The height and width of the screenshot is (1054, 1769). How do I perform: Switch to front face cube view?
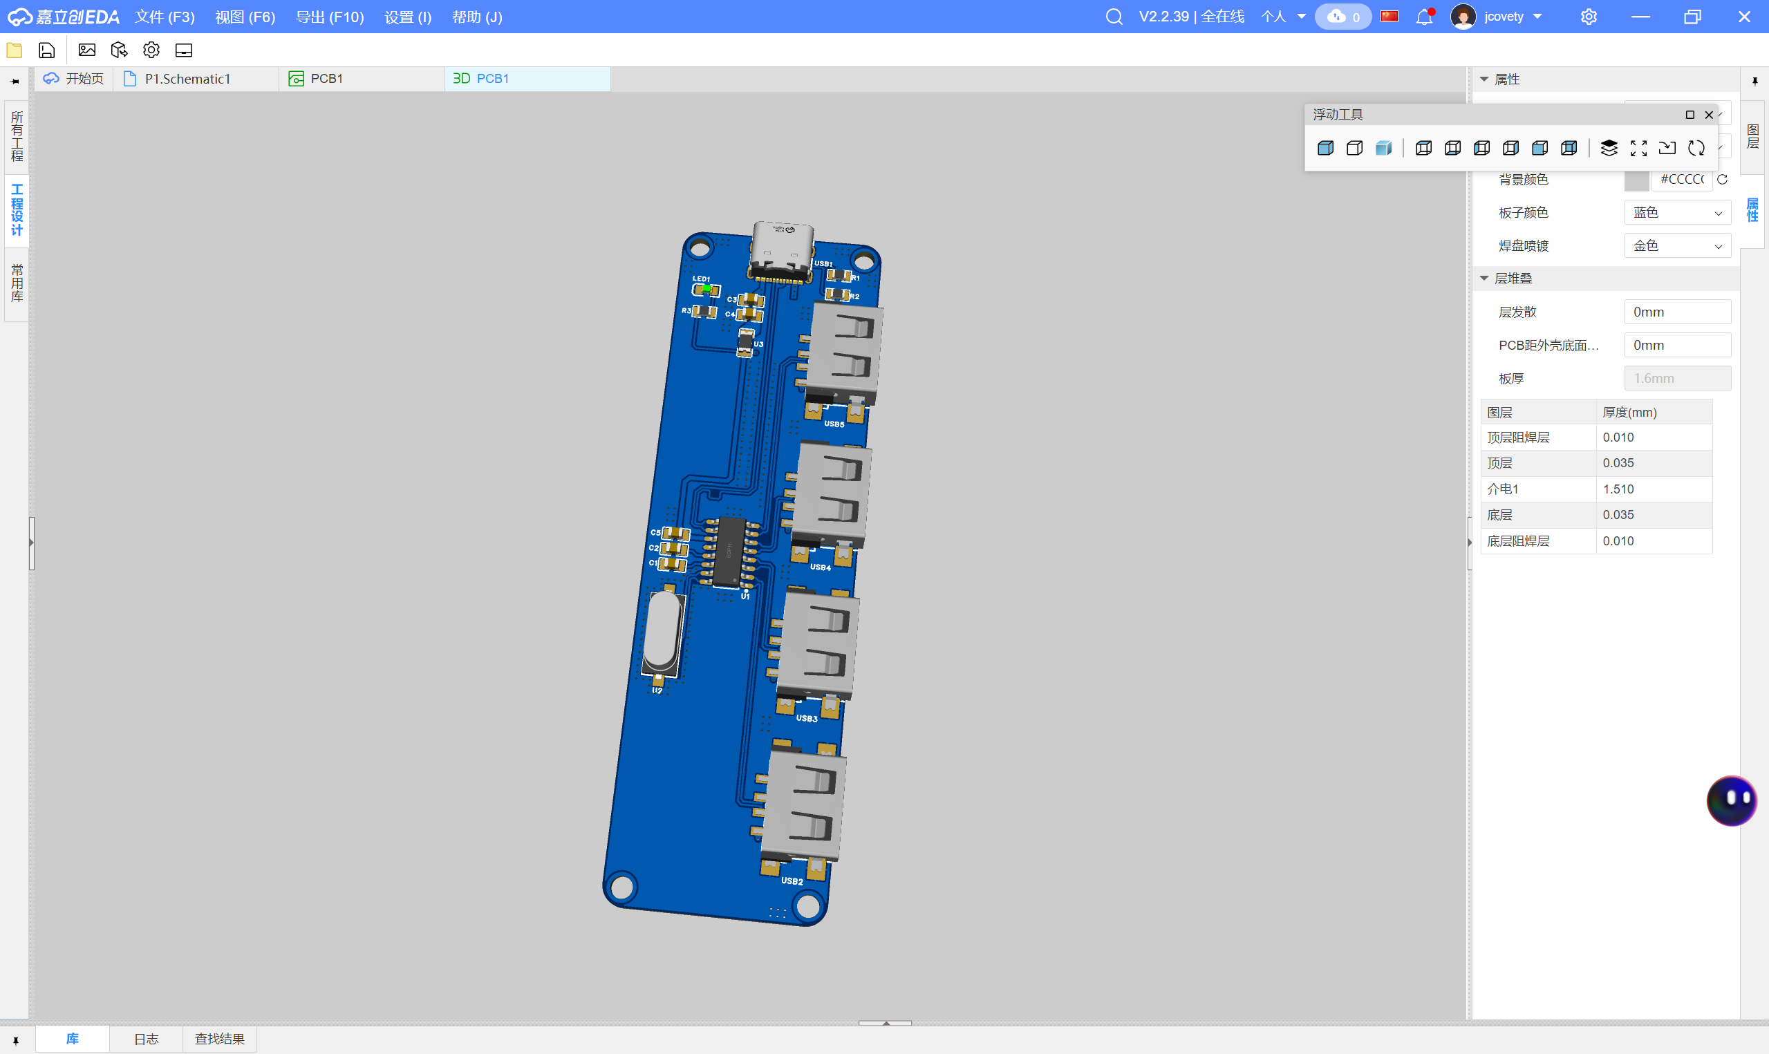point(1539,148)
